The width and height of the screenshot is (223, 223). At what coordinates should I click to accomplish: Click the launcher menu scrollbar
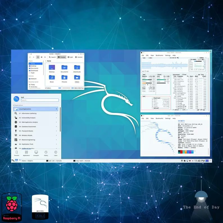click(x=60, y=119)
